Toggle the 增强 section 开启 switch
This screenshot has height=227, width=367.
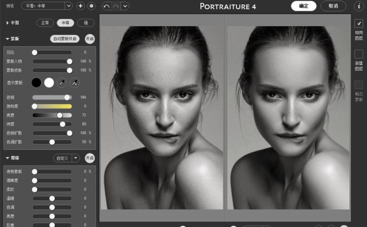[x=90, y=158]
